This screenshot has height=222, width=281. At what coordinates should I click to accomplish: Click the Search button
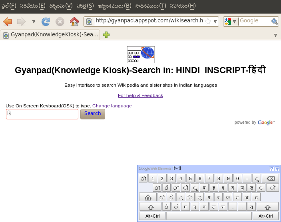(93, 114)
